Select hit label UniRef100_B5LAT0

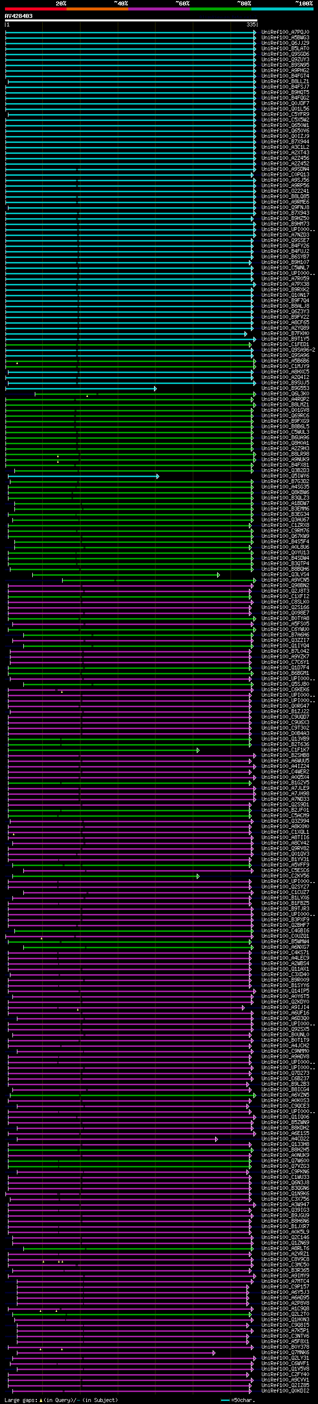285,48
